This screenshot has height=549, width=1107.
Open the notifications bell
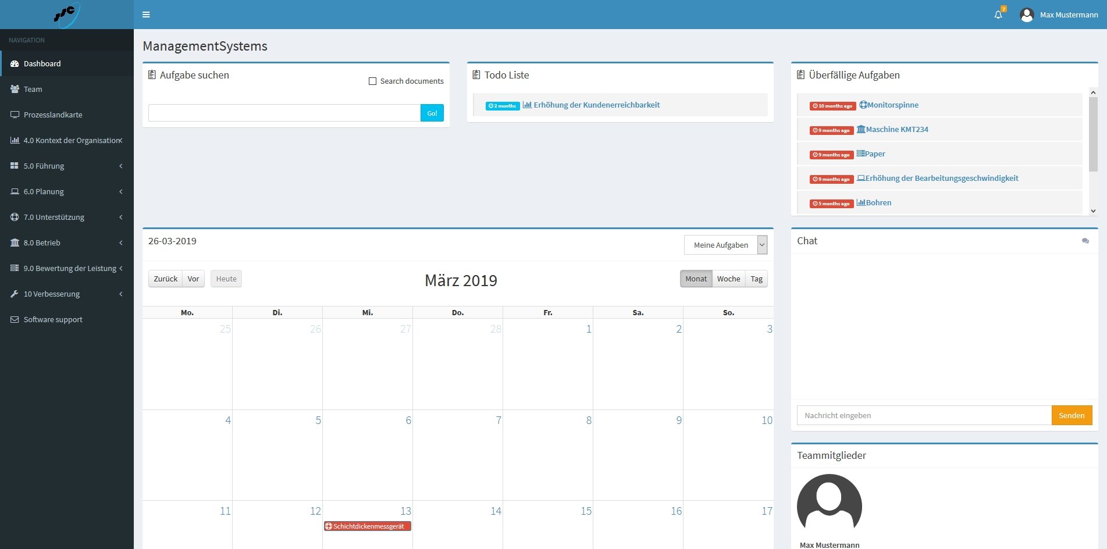pos(998,15)
